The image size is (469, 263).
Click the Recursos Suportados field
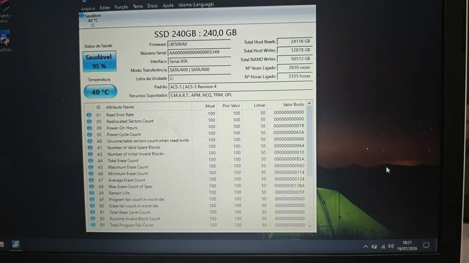241,95
